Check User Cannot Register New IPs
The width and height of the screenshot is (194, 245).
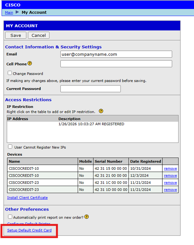(x=10, y=147)
